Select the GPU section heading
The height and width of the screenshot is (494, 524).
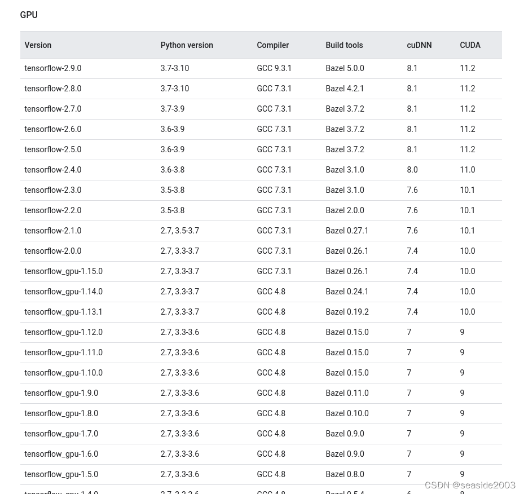29,15
